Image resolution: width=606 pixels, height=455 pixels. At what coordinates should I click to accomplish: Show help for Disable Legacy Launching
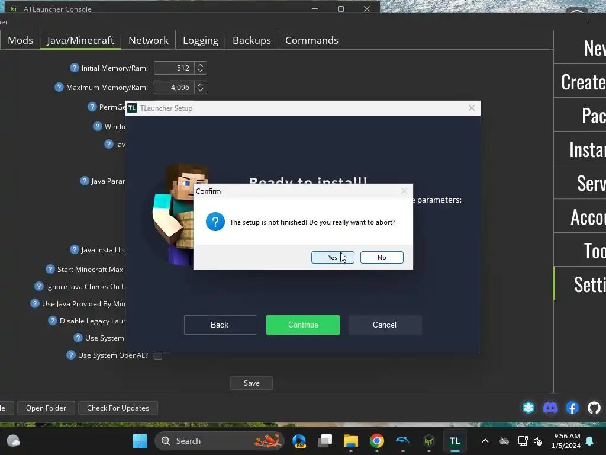(x=52, y=321)
